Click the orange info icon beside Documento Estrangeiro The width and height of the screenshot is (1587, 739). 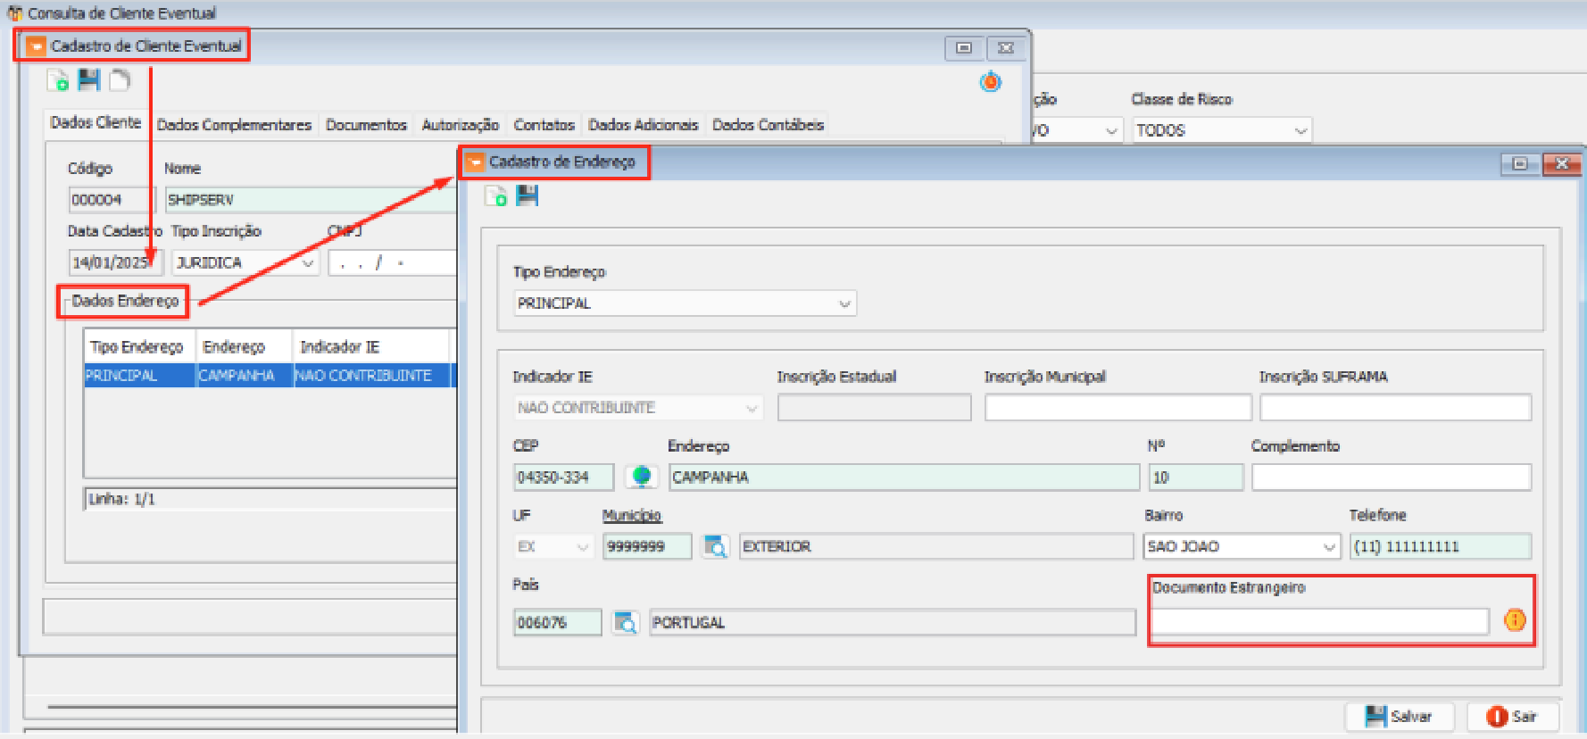click(x=1515, y=620)
